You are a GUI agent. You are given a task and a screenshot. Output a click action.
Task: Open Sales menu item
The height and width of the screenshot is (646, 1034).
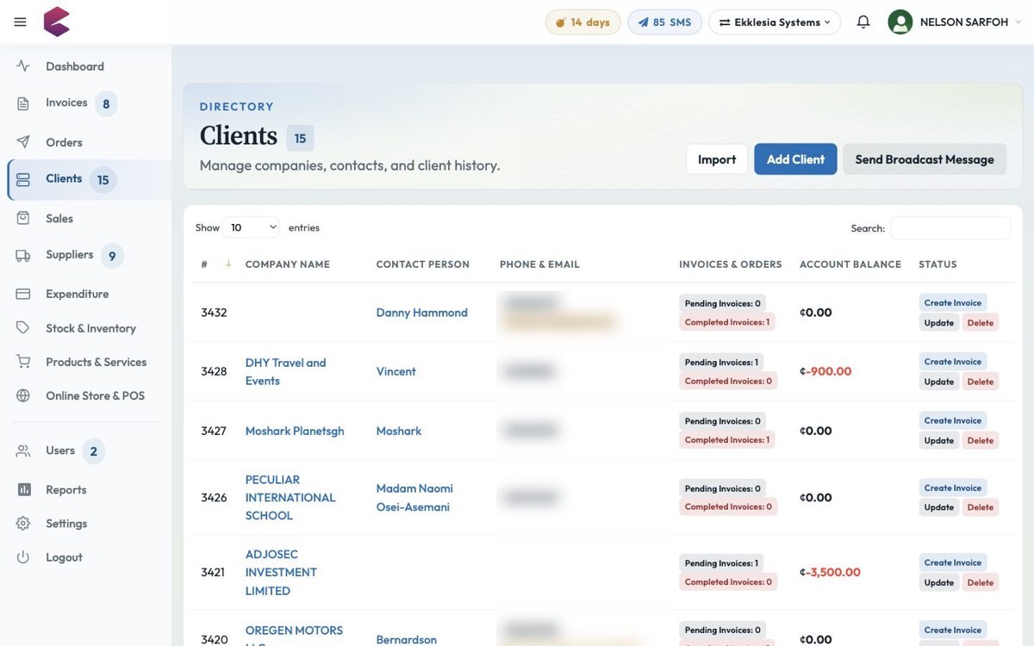click(59, 219)
